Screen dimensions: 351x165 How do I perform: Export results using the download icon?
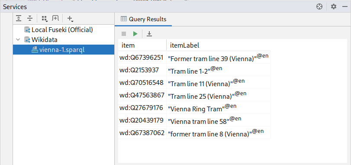tap(149, 34)
